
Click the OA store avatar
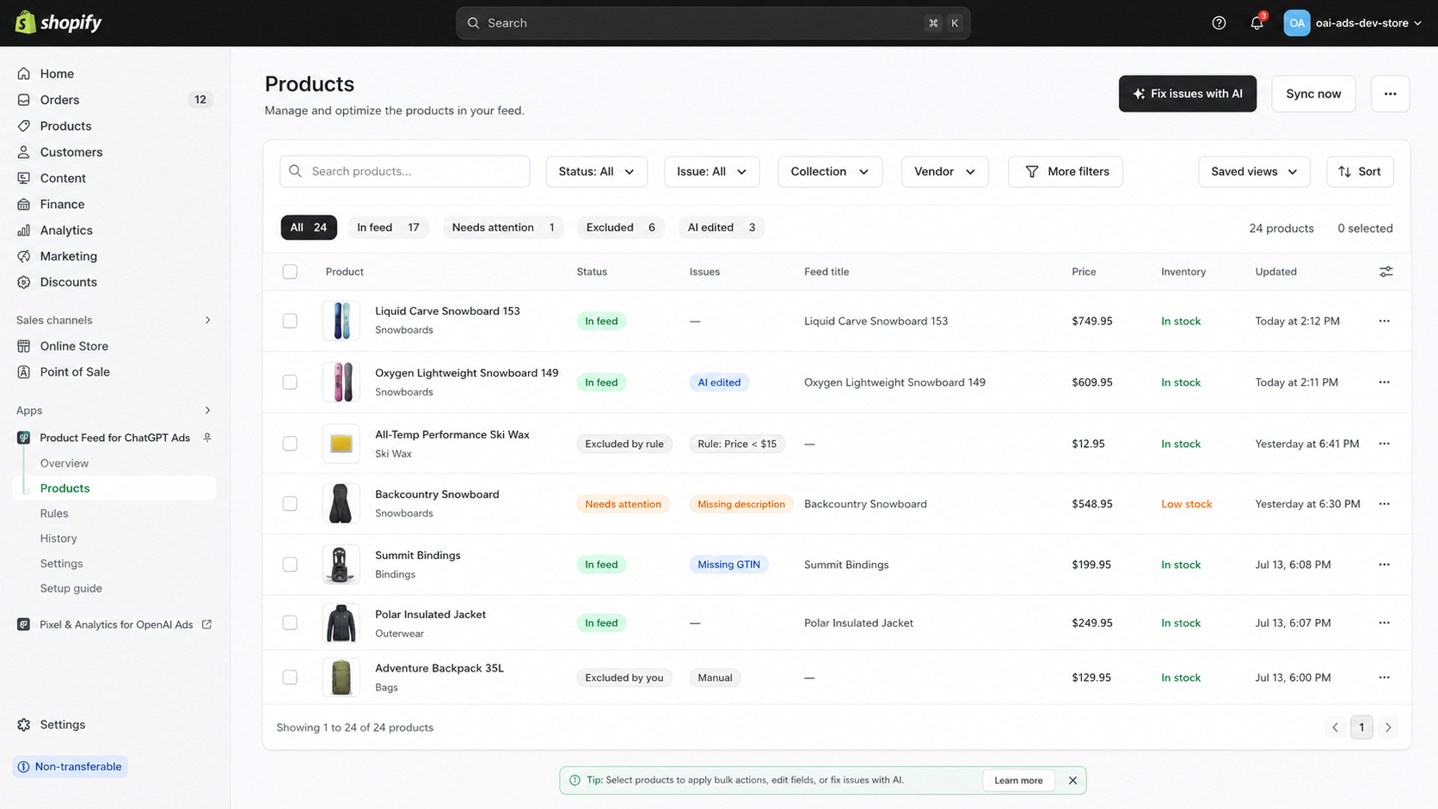[x=1296, y=23]
